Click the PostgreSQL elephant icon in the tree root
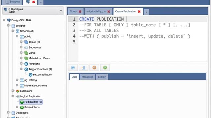This screenshot has width=211, height=118. coord(9,20)
